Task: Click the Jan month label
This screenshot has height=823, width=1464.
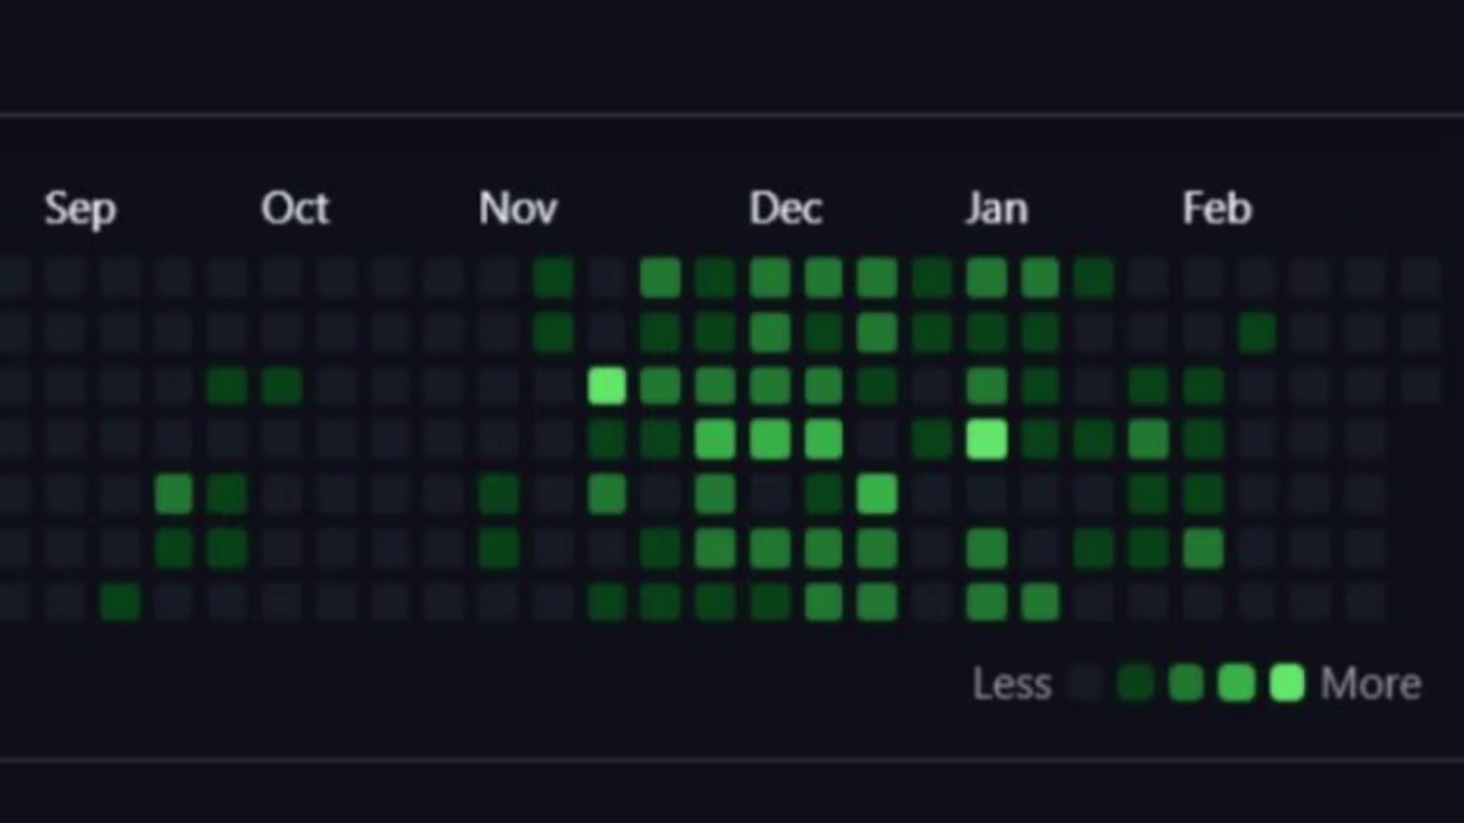Action: coord(996,209)
